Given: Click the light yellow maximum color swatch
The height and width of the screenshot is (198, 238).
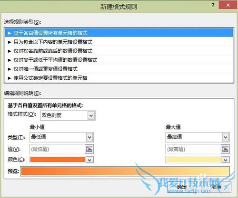Looking at the screenshot, I should pos(193,160).
